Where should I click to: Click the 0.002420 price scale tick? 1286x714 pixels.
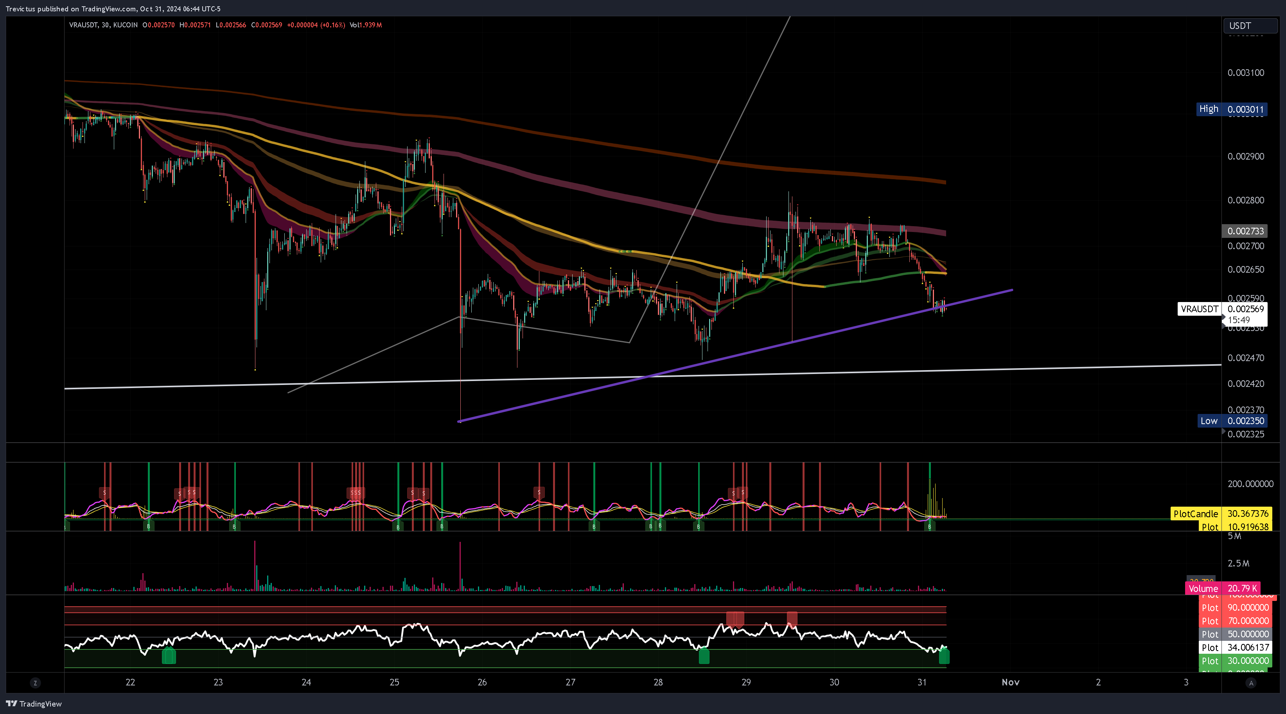pyautogui.click(x=1246, y=384)
